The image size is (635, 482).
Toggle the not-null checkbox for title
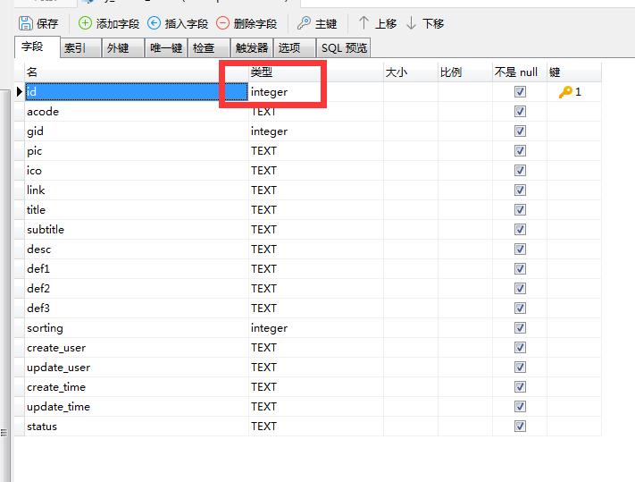520,210
